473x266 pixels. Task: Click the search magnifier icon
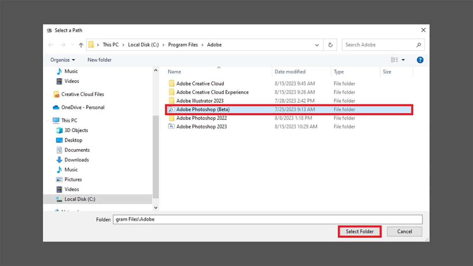[418, 45]
